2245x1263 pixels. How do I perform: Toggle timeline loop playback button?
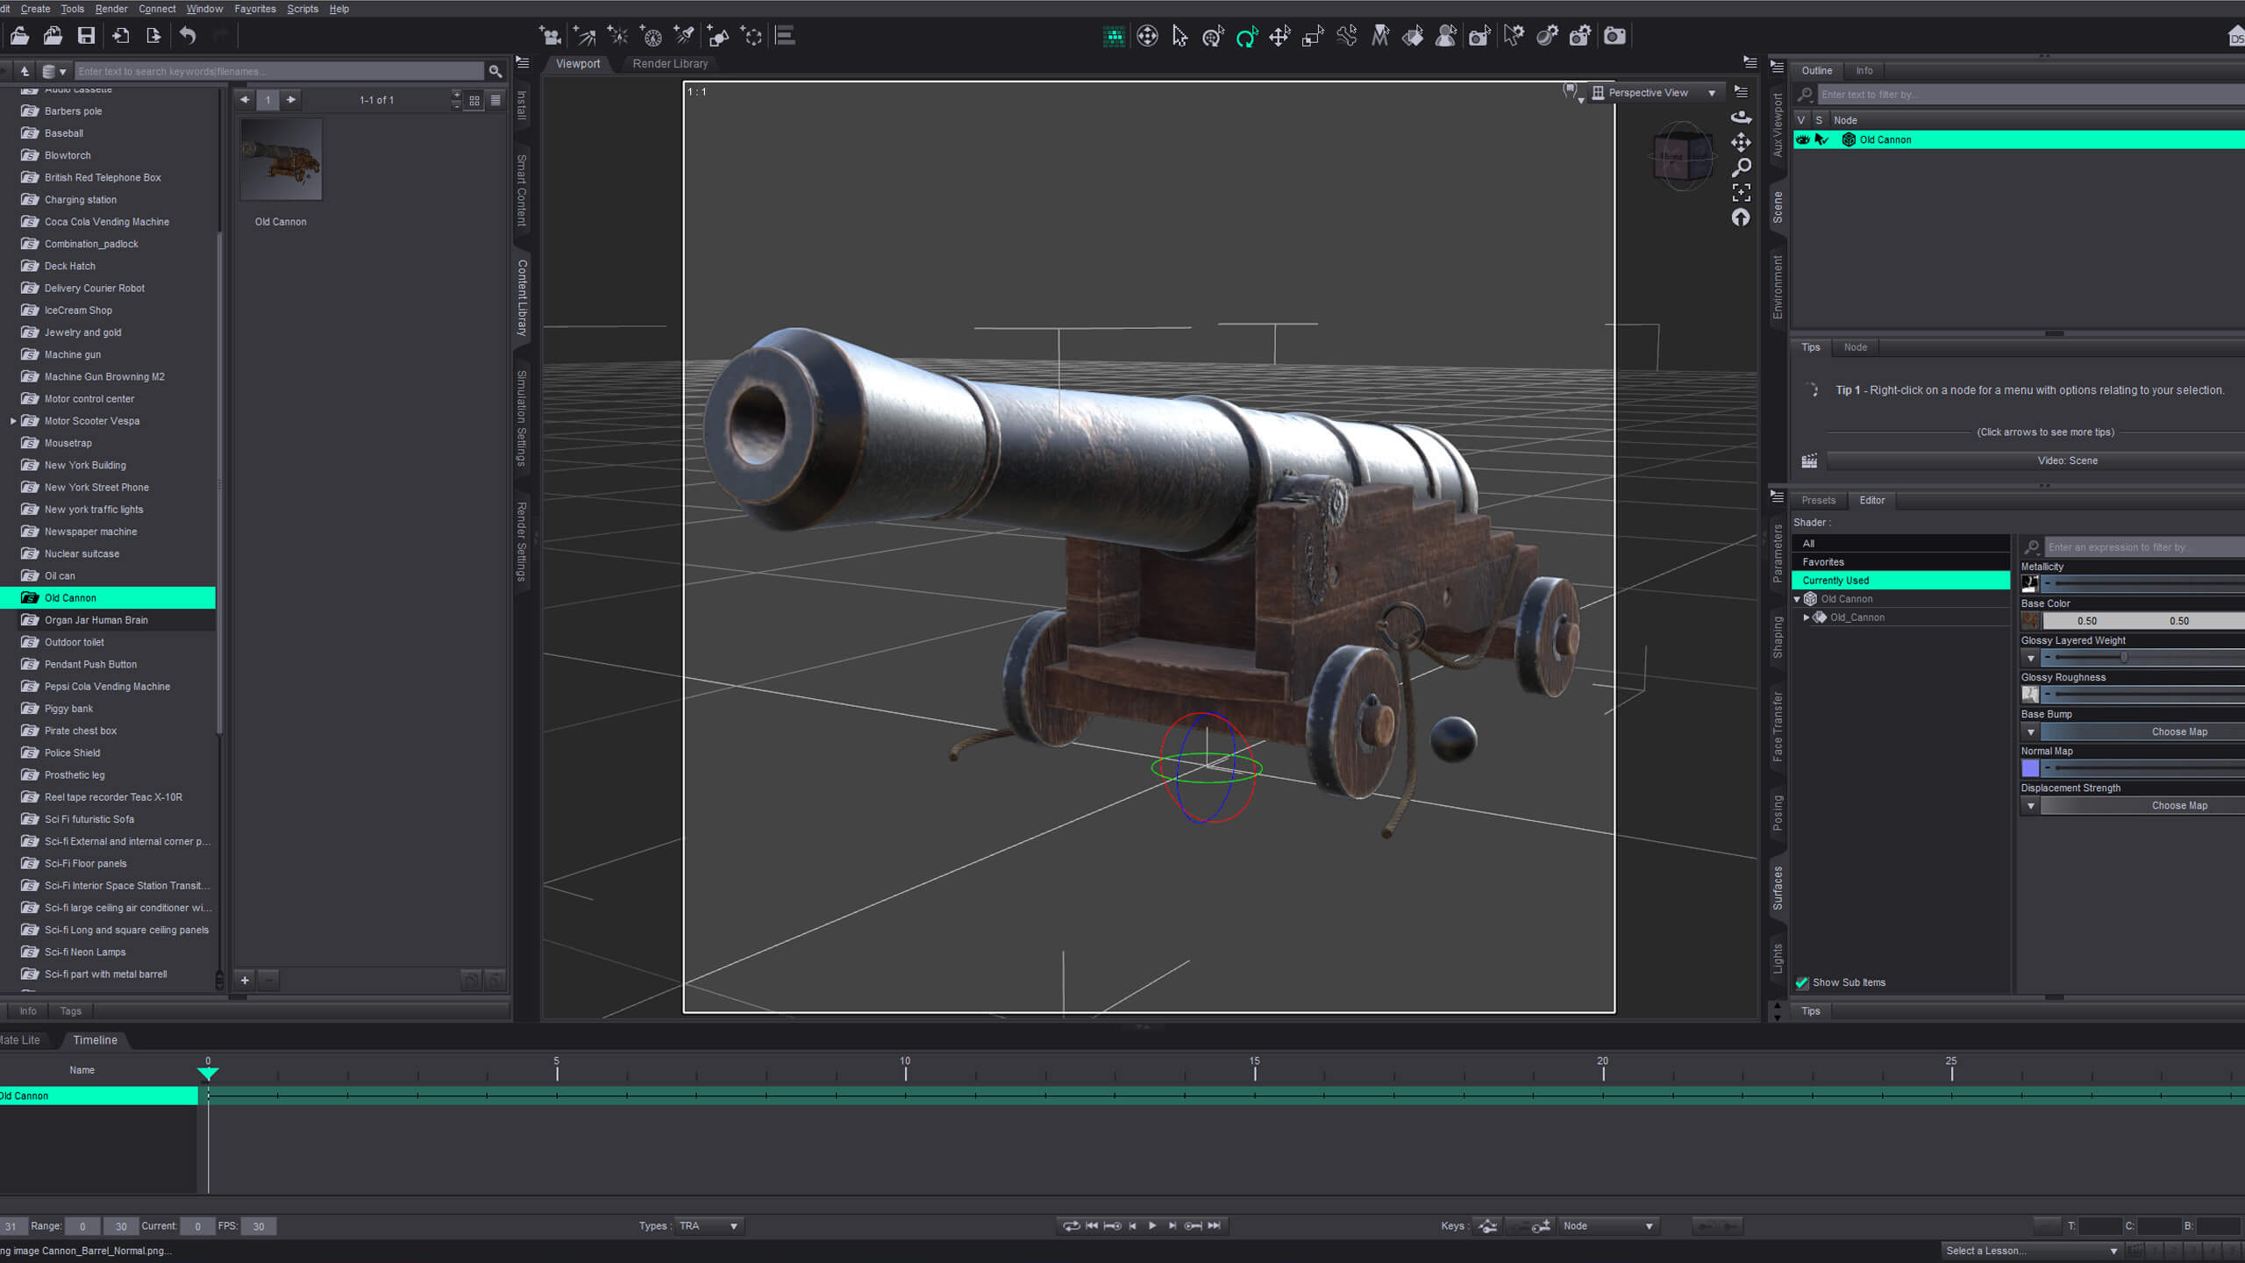tap(1071, 1226)
